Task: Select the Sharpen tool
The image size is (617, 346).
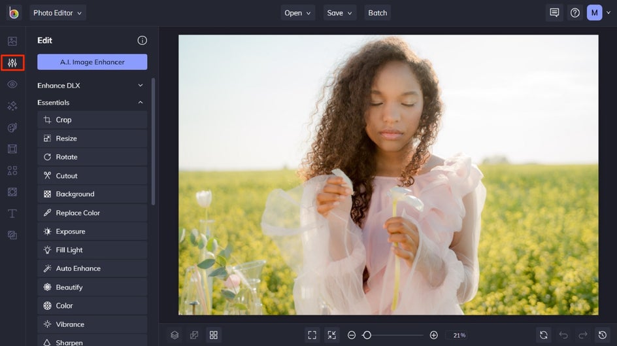Action: point(92,341)
